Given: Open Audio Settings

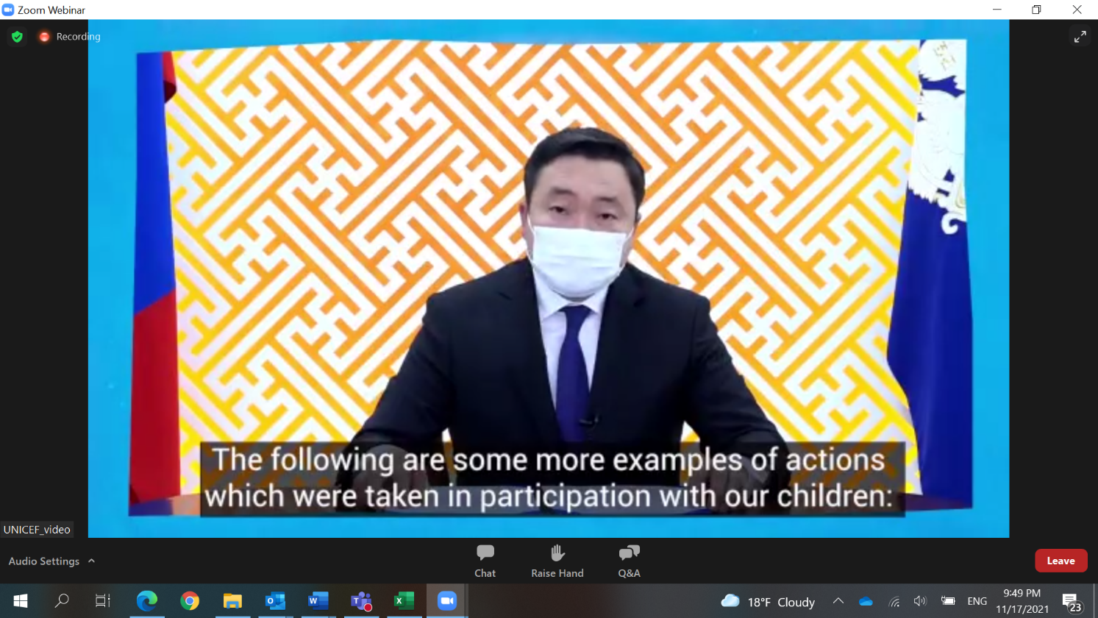Looking at the screenshot, I should (x=43, y=561).
